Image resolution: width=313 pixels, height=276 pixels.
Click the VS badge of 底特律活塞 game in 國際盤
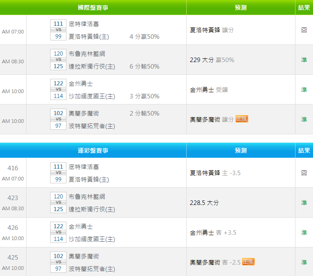click(58, 30)
